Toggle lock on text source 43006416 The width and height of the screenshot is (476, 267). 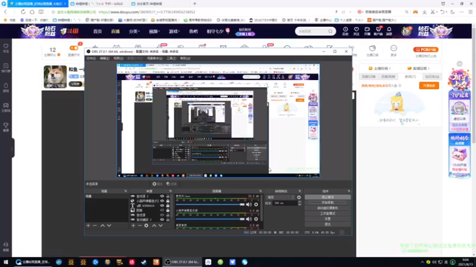(x=168, y=205)
